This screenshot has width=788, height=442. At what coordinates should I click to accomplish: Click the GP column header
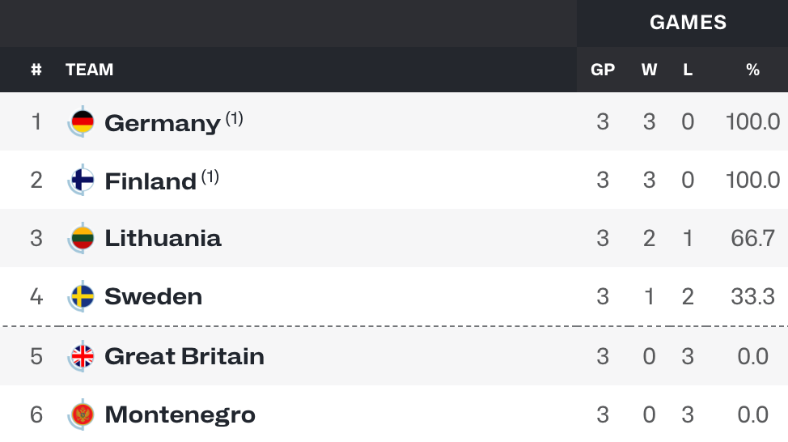[603, 70]
